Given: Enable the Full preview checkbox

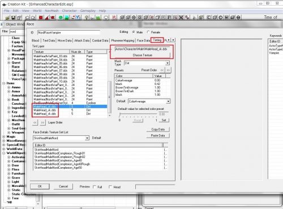Looking at the screenshot, I should point(95,187).
